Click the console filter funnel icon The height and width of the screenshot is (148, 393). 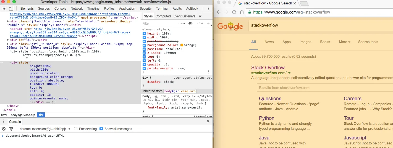(11, 129)
